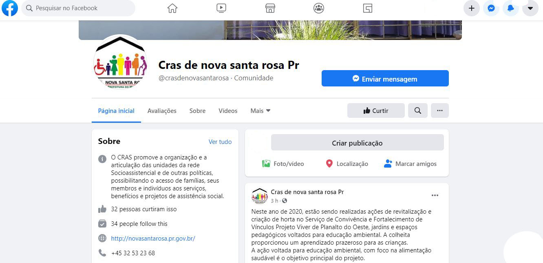Screen dimensions: 543x263
Task: Open the notifications bell icon
Action: pos(511,8)
